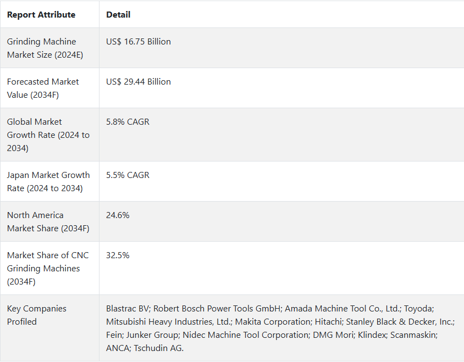Click the 'US$ 29.44 Billion' value

coord(138,82)
